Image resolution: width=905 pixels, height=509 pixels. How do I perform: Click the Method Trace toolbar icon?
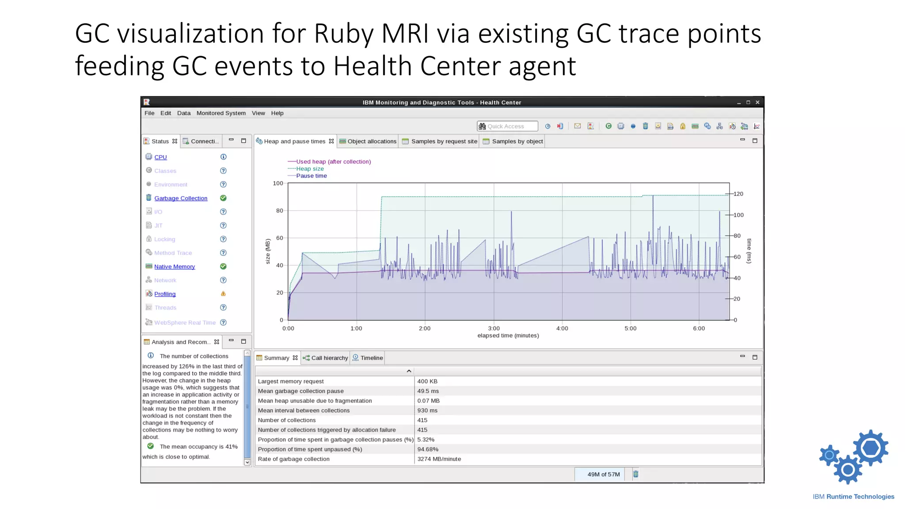click(x=707, y=126)
